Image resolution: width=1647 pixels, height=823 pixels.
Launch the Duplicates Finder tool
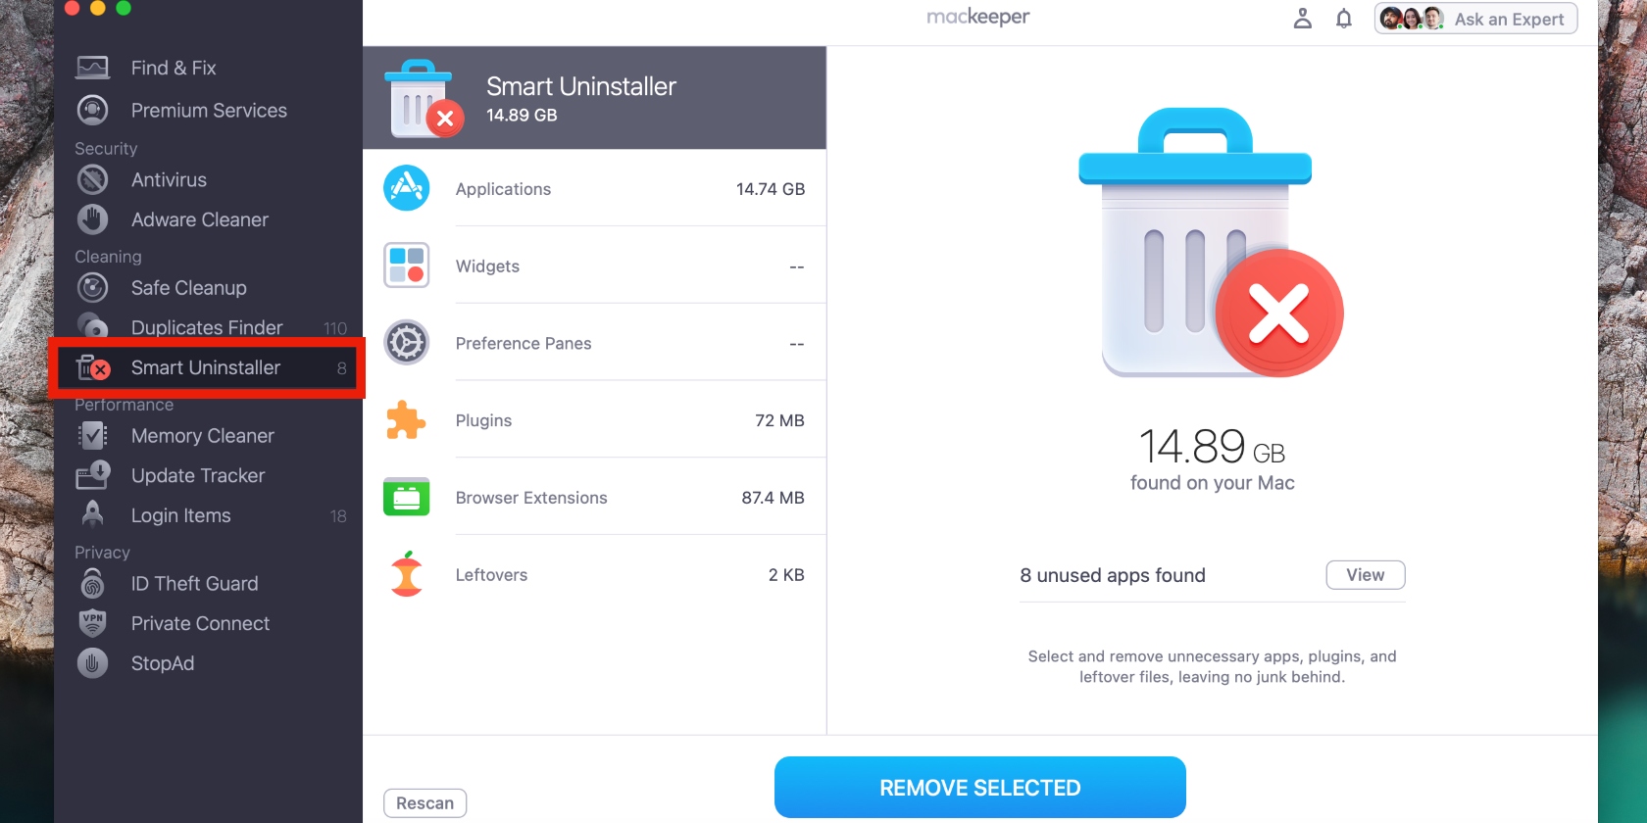pyautogui.click(x=206, y=326)
